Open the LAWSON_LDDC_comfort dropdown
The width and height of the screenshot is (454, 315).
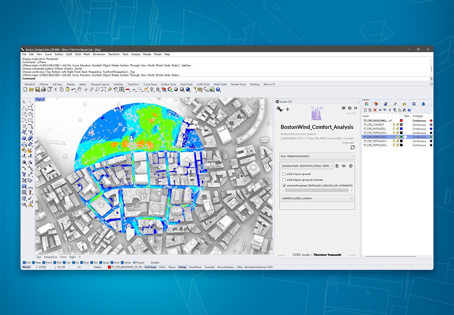click(x=317, y=199)
